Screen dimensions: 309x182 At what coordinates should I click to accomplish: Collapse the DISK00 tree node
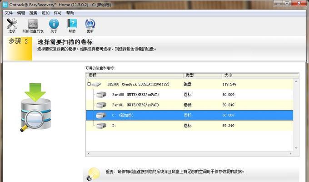click(x=89, y=84)
